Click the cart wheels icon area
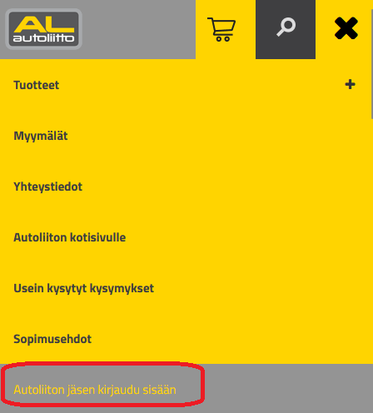 pyautogui.click(x=223, y=39)
